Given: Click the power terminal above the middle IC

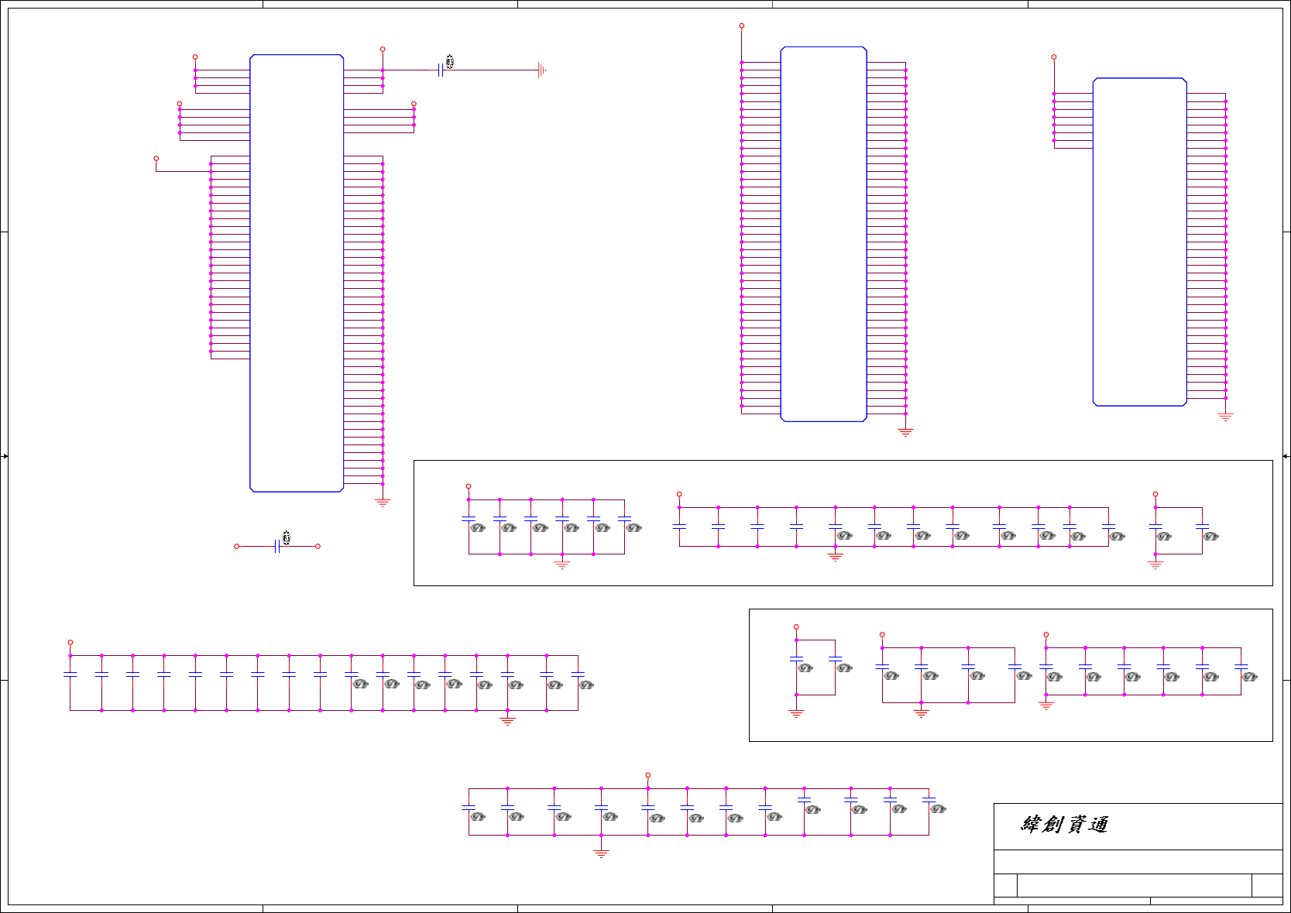Looking at the screenshot, I should 741,26.
